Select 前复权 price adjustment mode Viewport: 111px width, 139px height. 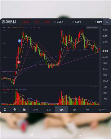point(105,36)
